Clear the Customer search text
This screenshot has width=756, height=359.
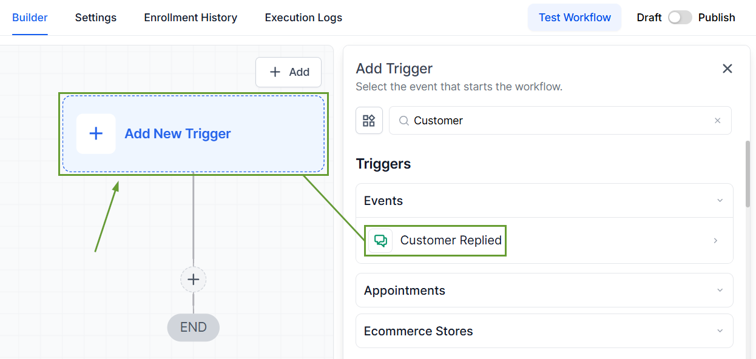tap(718, 121)
